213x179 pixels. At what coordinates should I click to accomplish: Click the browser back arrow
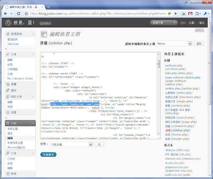5,14
